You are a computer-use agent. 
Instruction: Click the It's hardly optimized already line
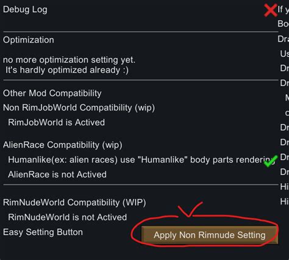coord(67,70)
